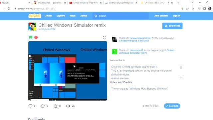Open the browser side panel

click(204, 9)
